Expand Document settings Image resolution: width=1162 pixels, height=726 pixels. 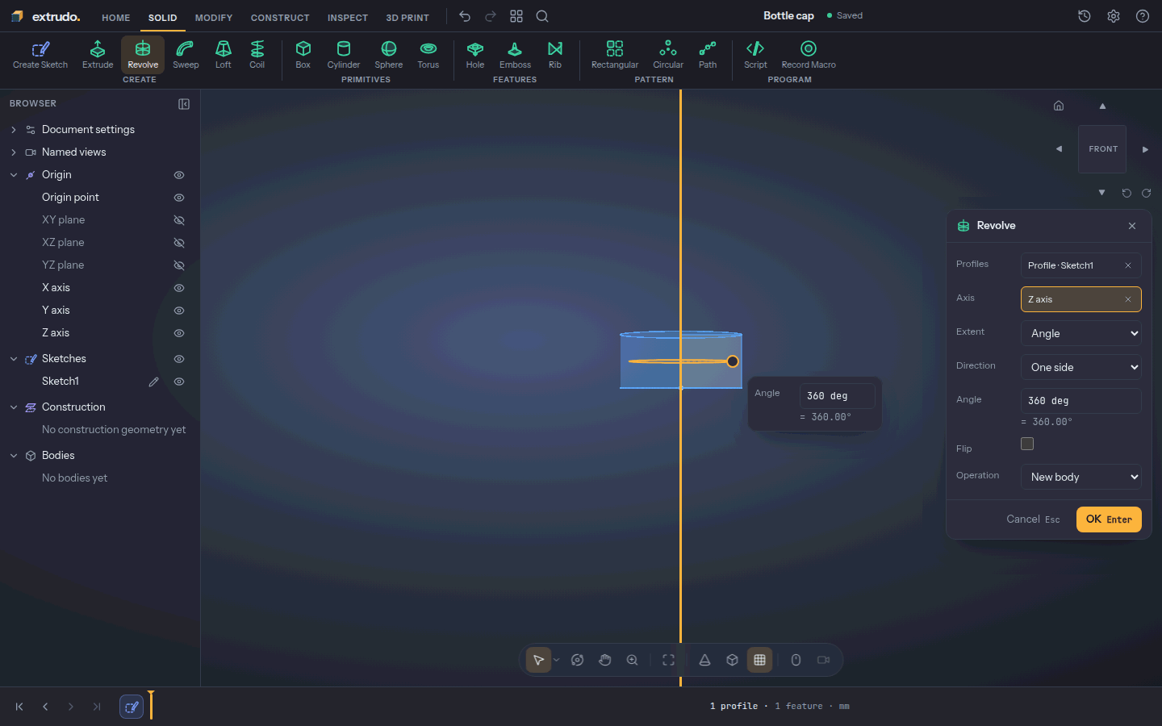pos(14,130)
